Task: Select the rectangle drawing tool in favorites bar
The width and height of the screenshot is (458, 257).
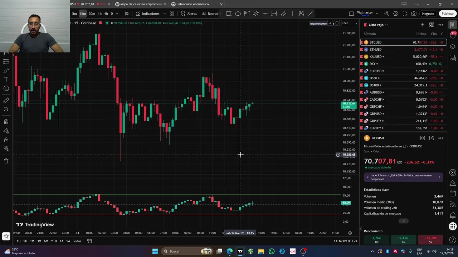Action: (x=229, y=14)
